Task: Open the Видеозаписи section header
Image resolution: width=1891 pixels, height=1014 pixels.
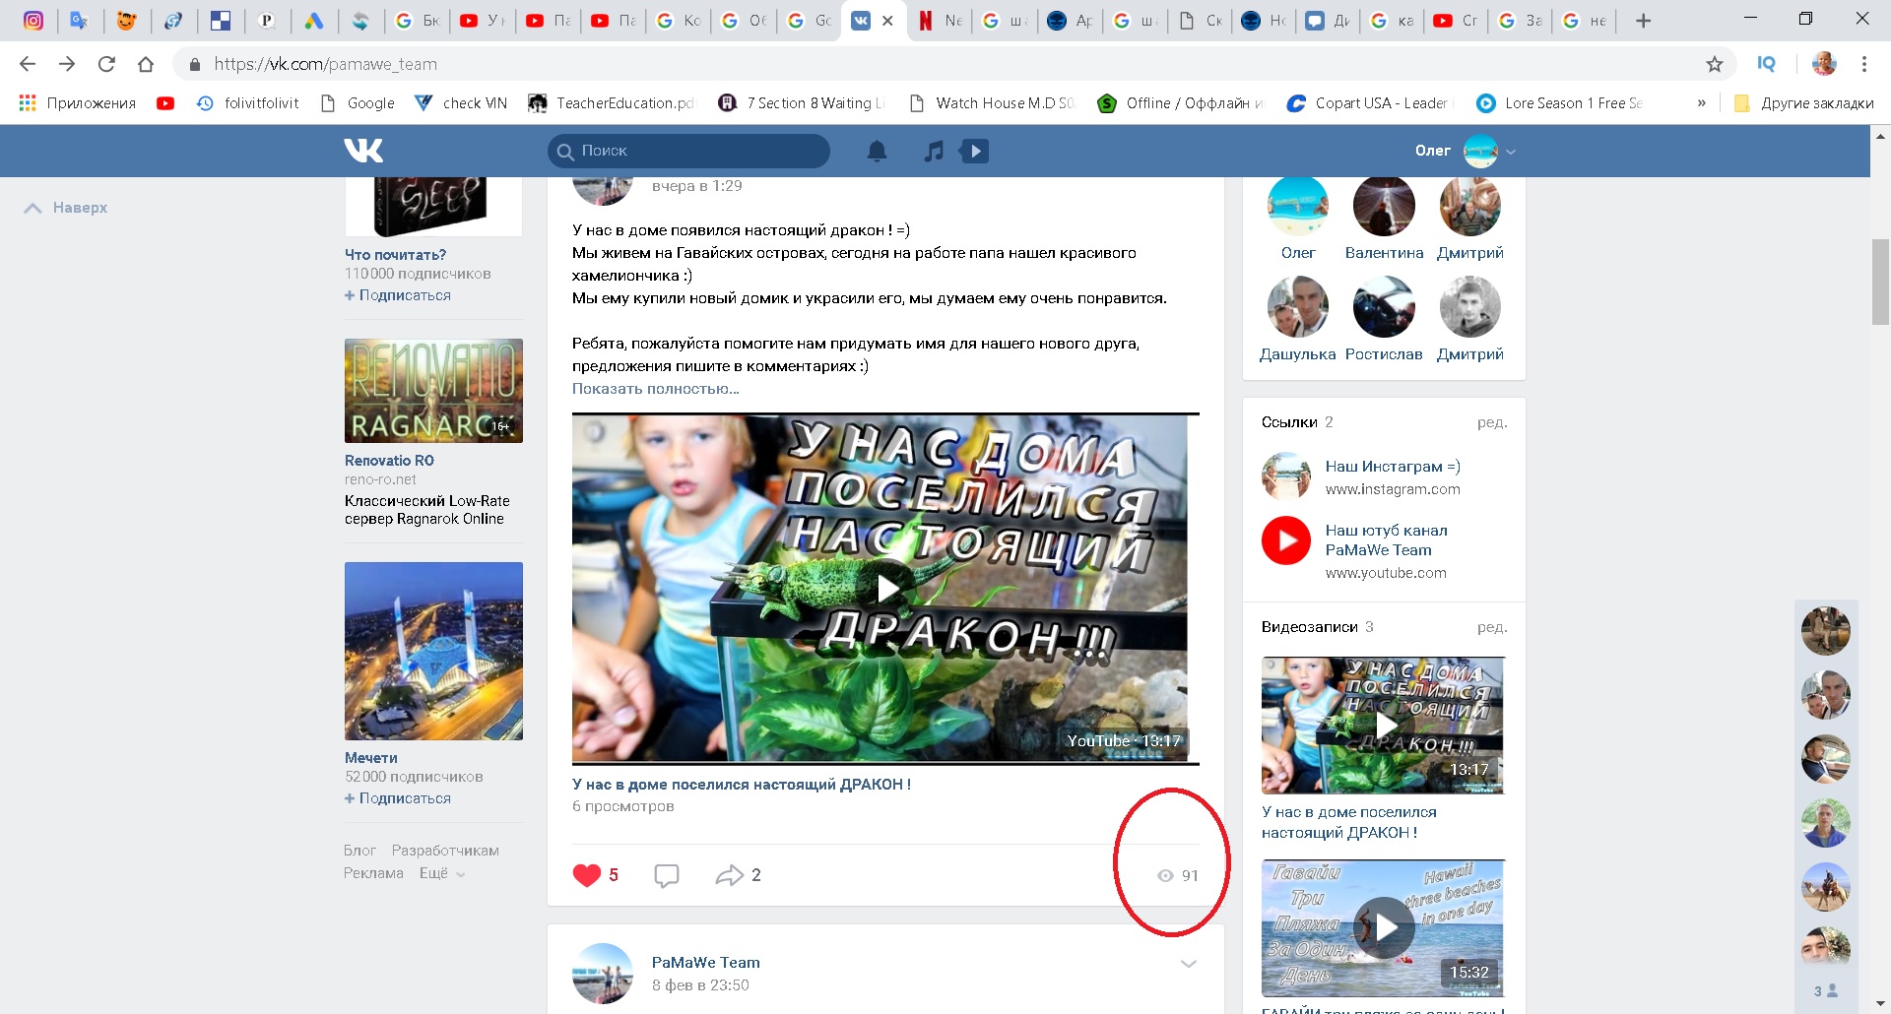Action: point(1309,627)
